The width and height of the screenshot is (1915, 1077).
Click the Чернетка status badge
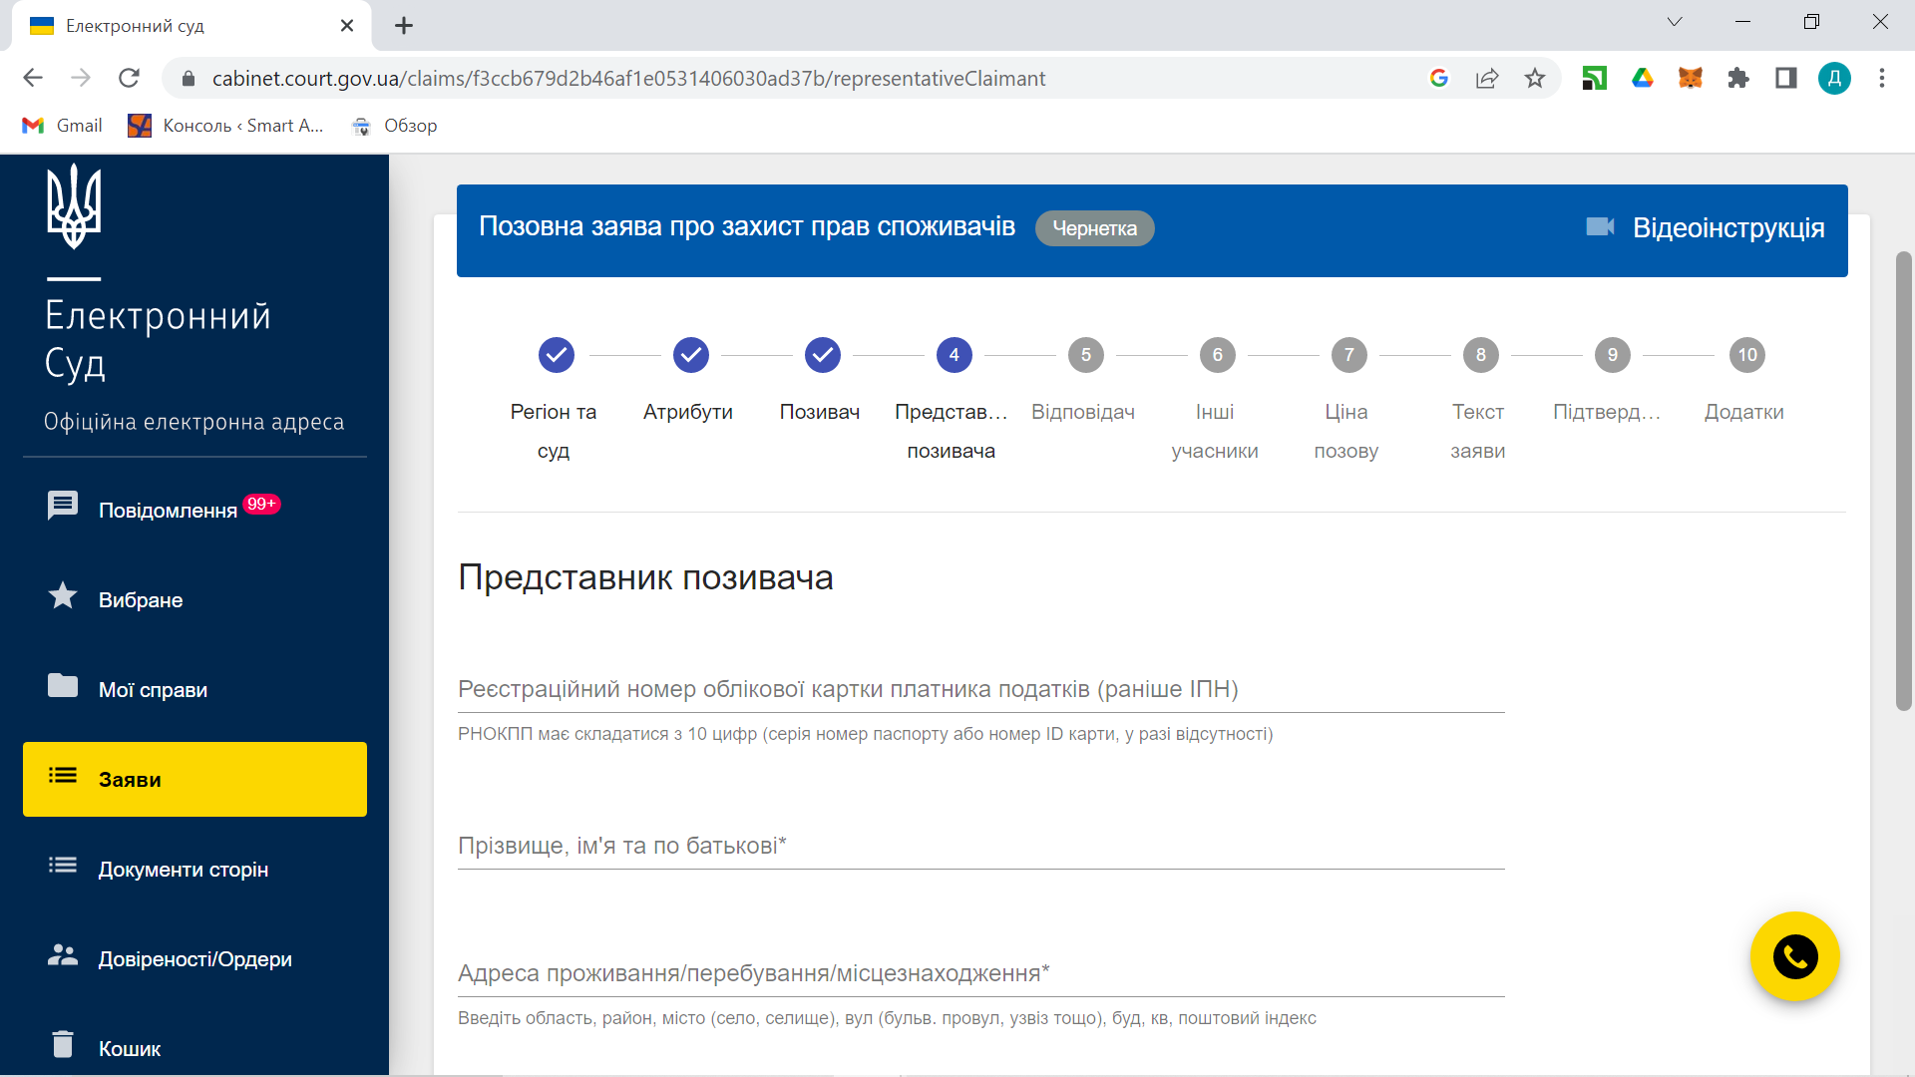click(1094, 228)
